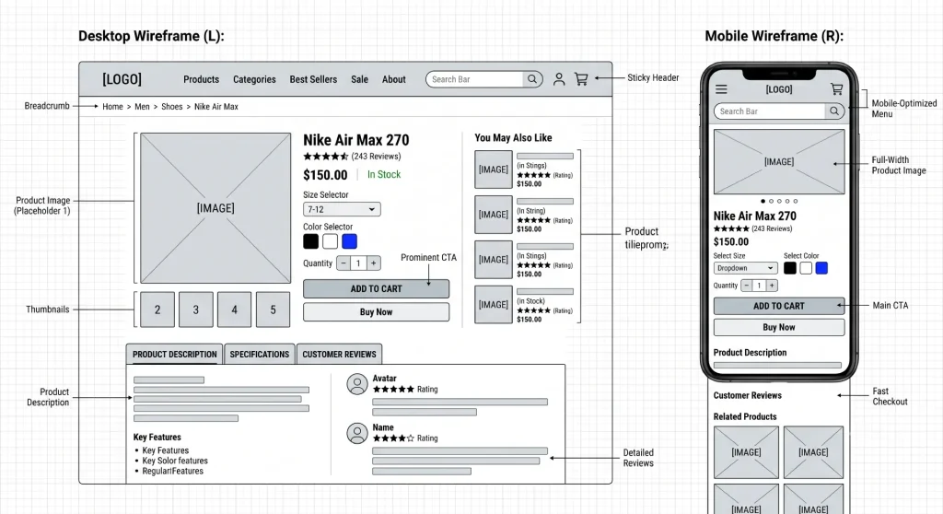
Task: Open the mobile hamburger menu
Action: 721,89
